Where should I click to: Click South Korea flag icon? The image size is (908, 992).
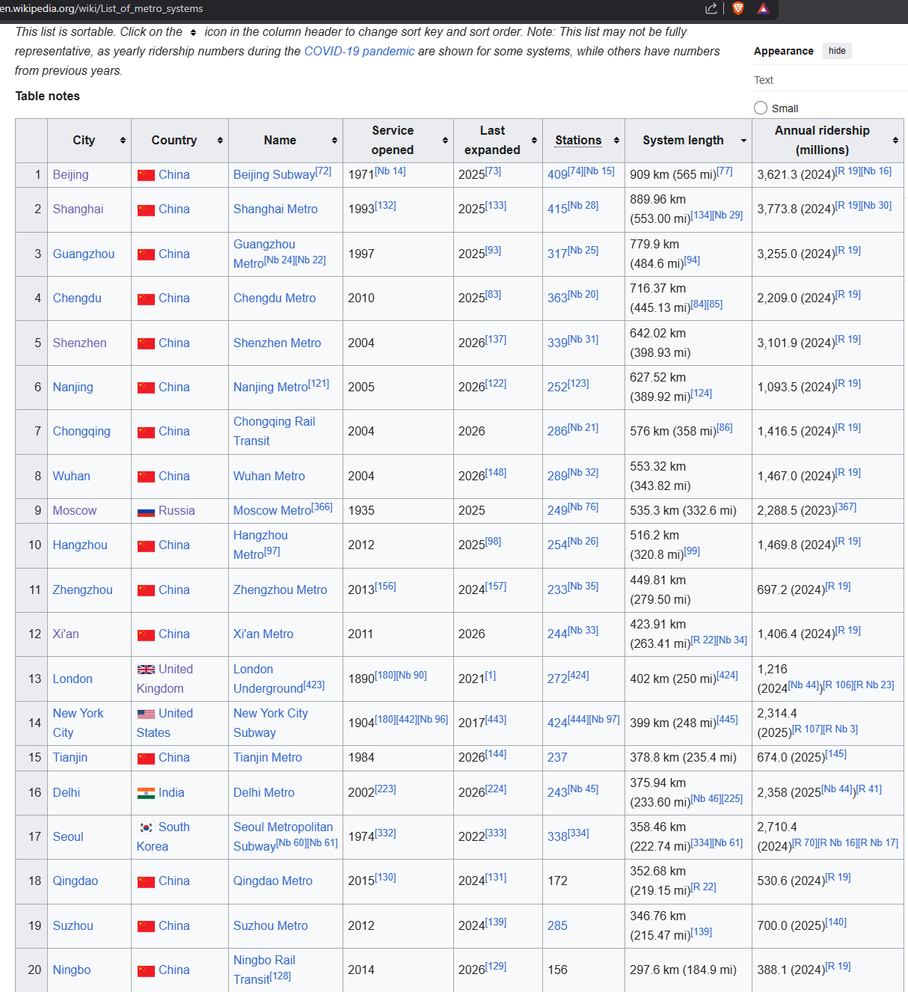pos(146,827)
